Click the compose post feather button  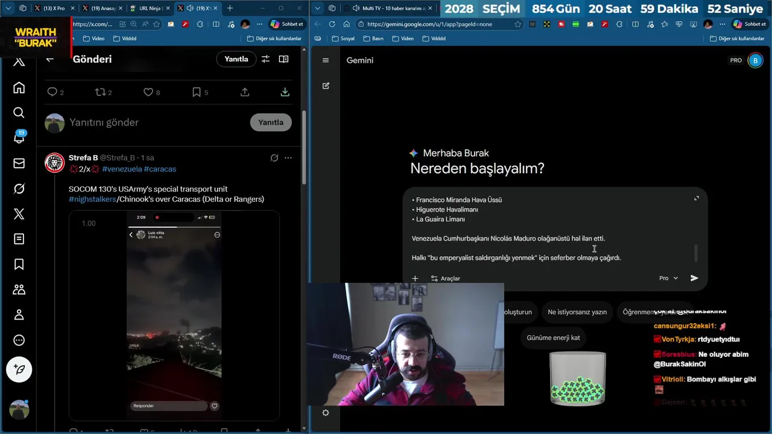point(19,370)
